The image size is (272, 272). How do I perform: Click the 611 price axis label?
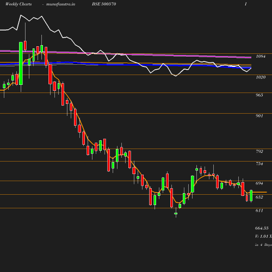(259, 211)
